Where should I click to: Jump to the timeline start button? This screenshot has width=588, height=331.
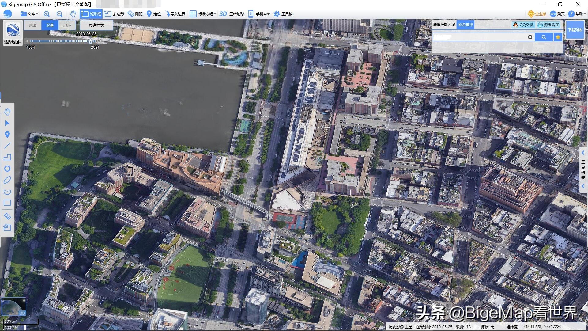click(x=27, y=41)
